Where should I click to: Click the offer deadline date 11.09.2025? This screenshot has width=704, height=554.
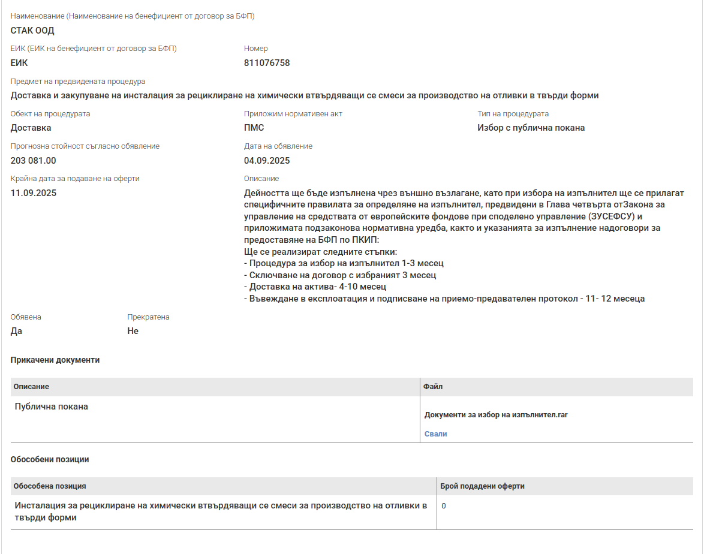(x=34, y=193)
